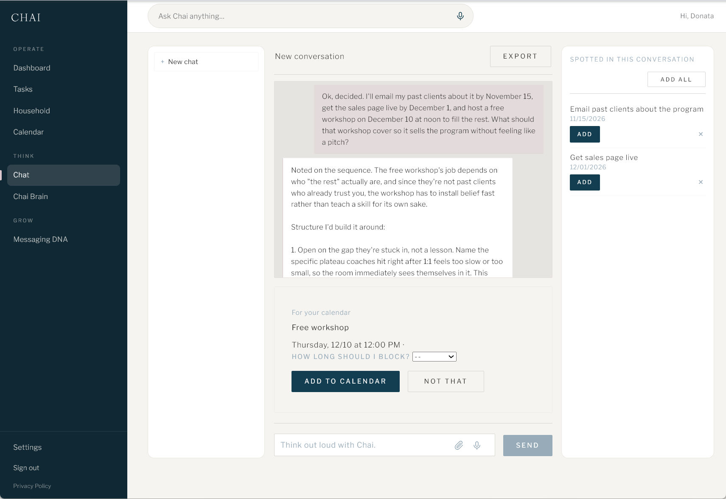Screen dimensions: 726x499
Task: Click the 'Hi, Donata' greeting
Action: [697, 16]
